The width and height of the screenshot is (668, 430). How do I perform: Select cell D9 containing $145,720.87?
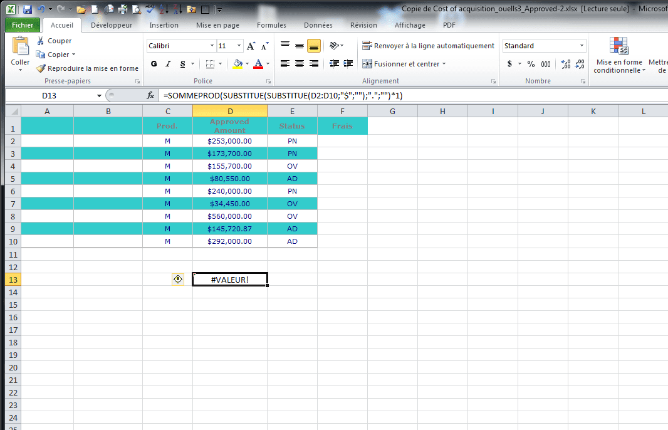click(x=229, y=229)
